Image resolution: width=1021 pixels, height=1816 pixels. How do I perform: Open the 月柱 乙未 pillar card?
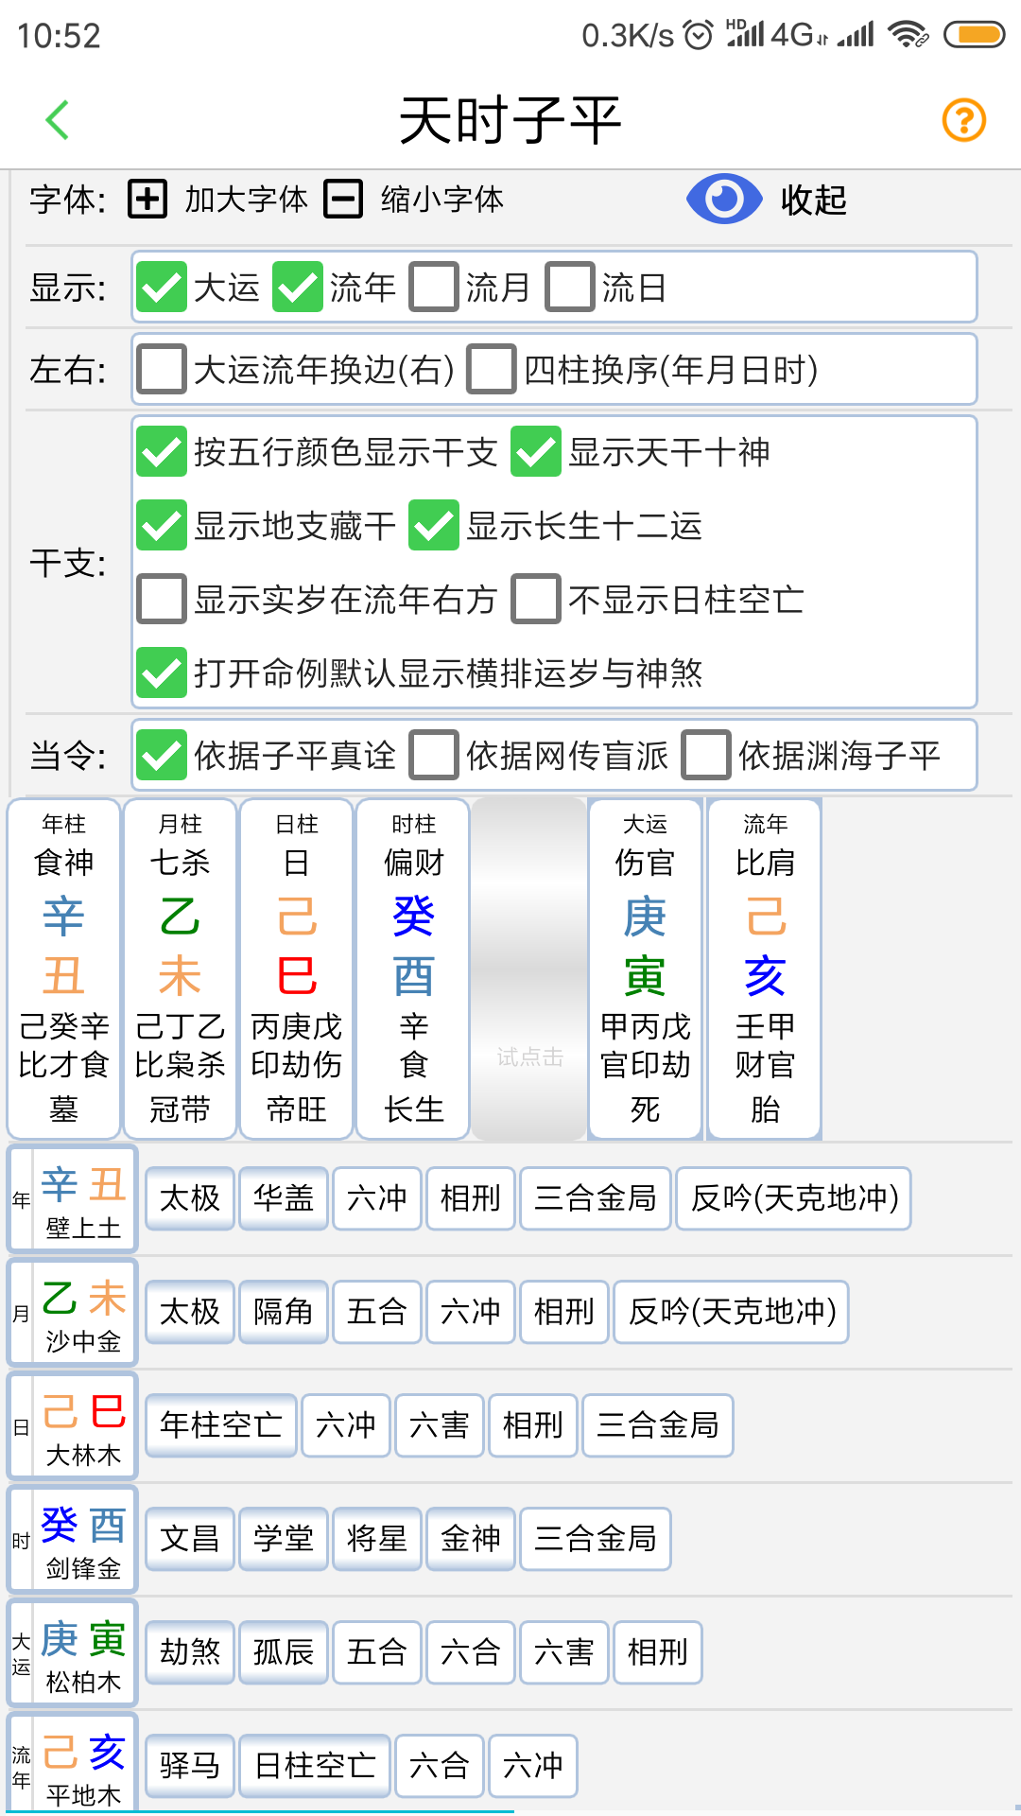click(x=180, y=969)
